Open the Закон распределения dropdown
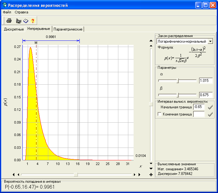The width and height of the screenshot is (218, 193). click(210, 41)
